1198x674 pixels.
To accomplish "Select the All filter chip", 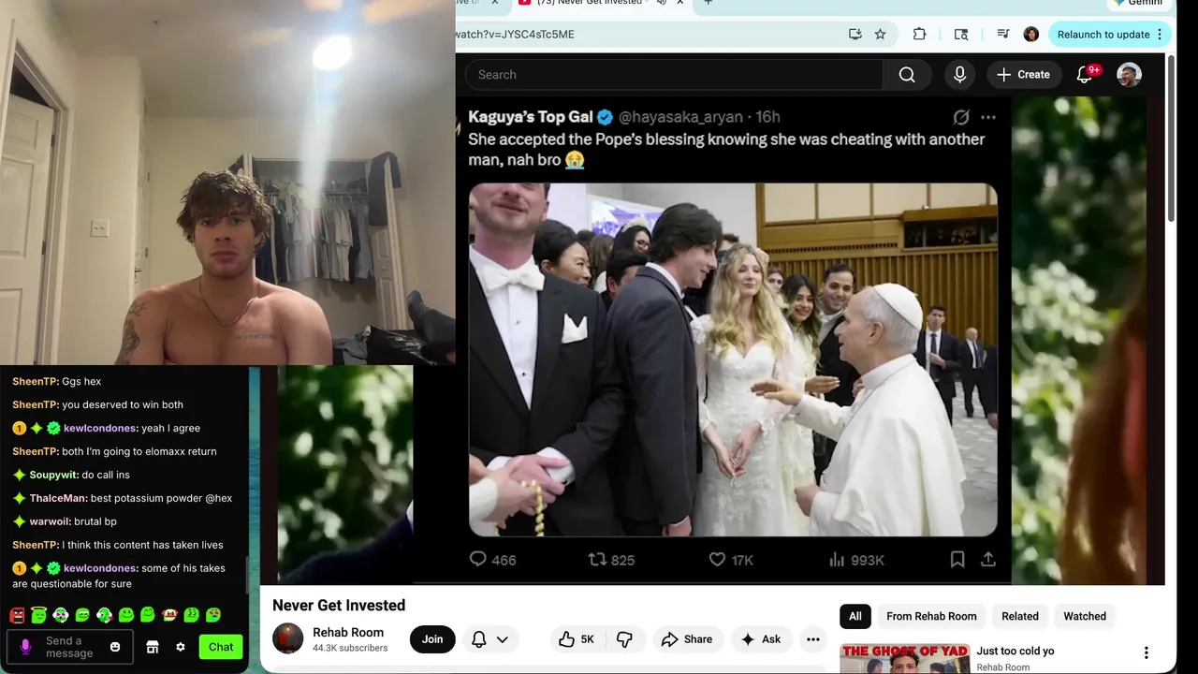I will tap(855, 616).
